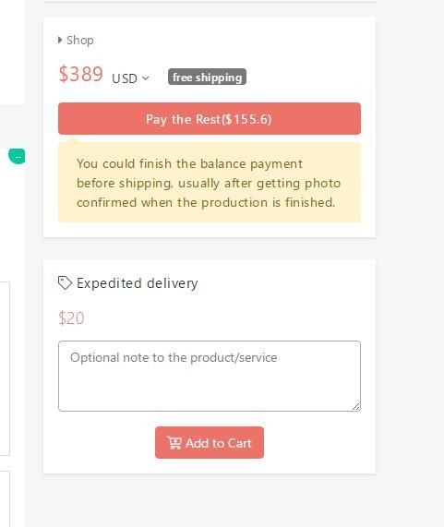Click the cart icon in Add to Cart
444x527 pixels.
pos(174,443)
